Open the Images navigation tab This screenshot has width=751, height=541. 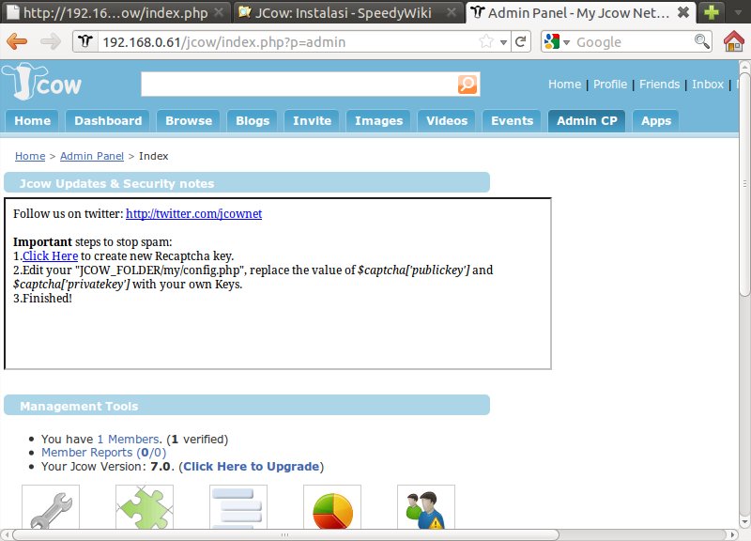379,121
